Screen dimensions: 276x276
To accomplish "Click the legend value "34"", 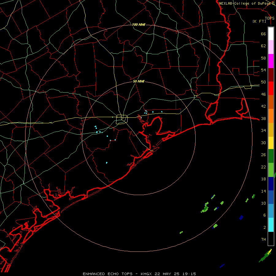I will tap(263, 131).
